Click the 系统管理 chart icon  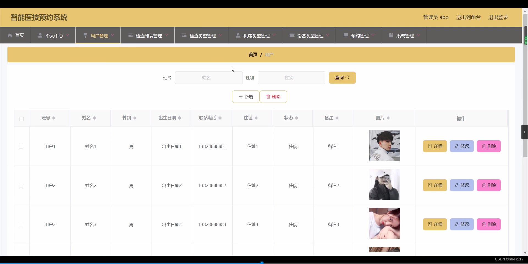point(391,35)
